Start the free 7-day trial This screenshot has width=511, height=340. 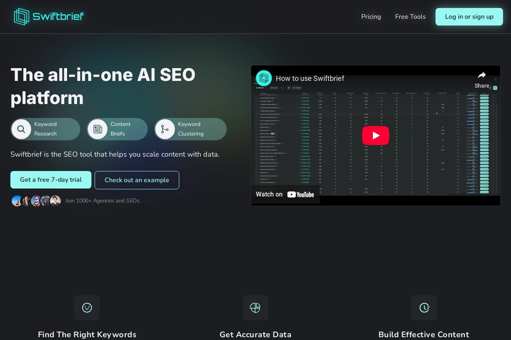(51, 180)
